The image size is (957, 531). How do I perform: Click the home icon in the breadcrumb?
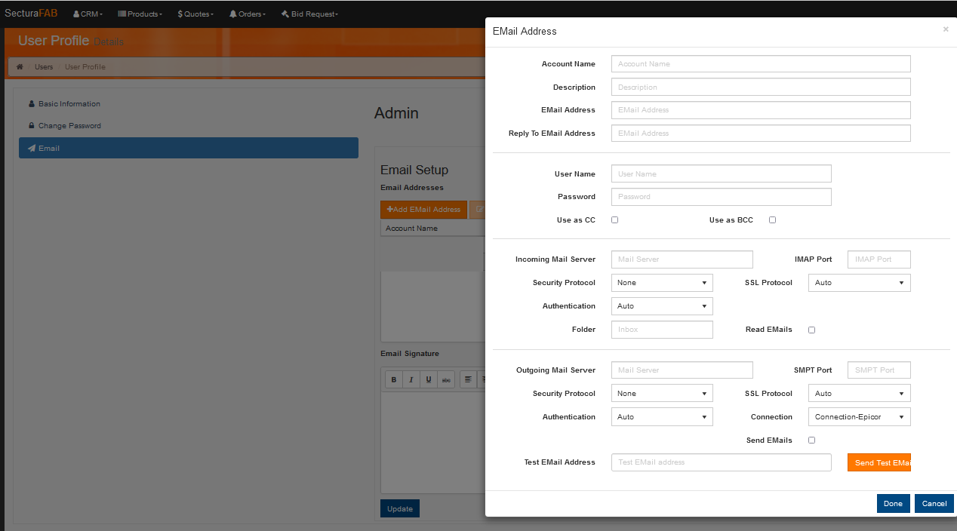click(20, 67)
